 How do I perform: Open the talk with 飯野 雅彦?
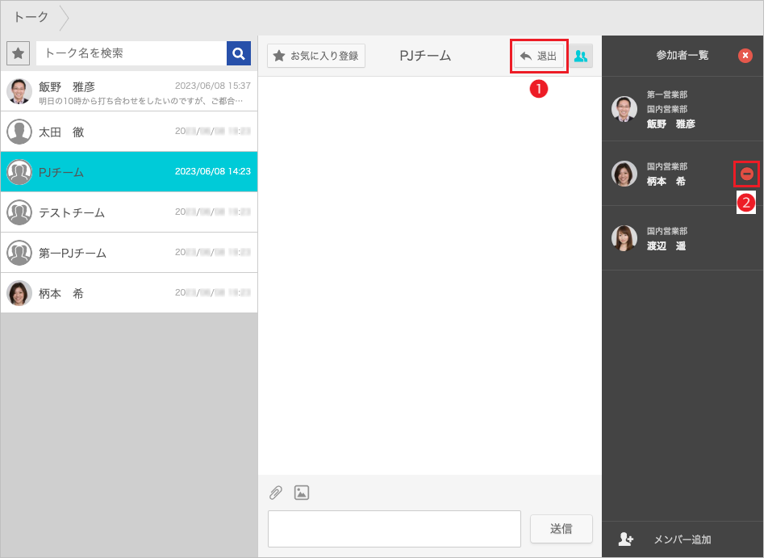[129, 91]
